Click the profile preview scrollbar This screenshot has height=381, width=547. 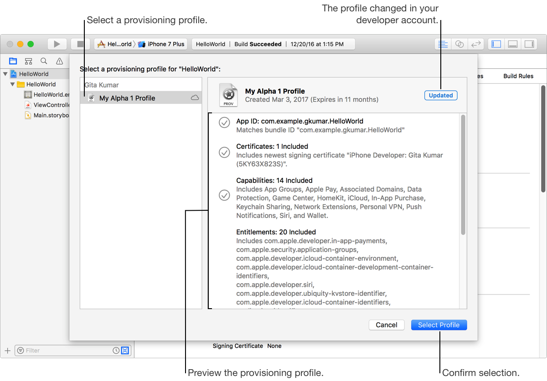coord(463,175)
